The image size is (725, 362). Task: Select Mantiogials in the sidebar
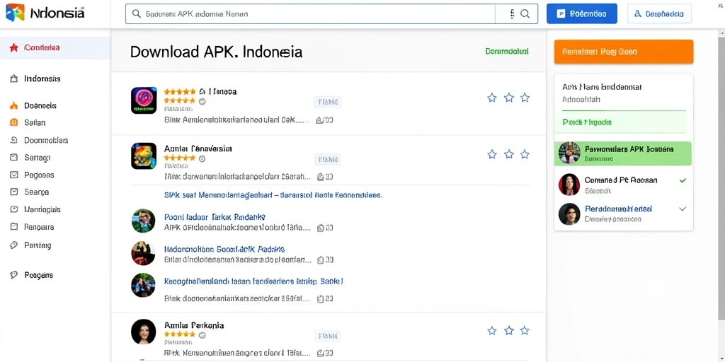(x=42, y=209)
